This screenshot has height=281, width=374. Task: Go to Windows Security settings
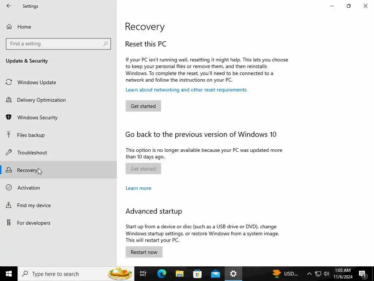tap(58, 117)
